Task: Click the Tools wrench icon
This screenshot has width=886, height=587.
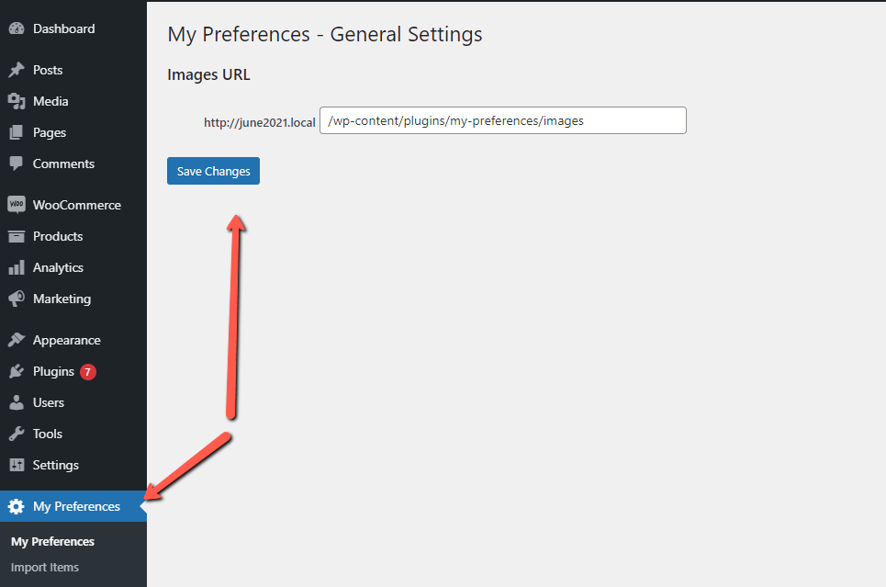Action: (x=17, y=434)
